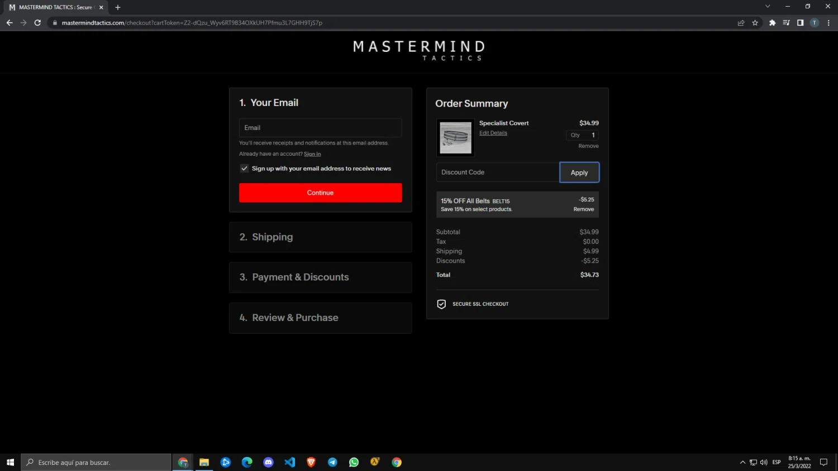Open the Chrome three-dot menu
Image resolution: width=838 pixels, height=471 pixels.
pyautogui.click(x=829, y=23)
